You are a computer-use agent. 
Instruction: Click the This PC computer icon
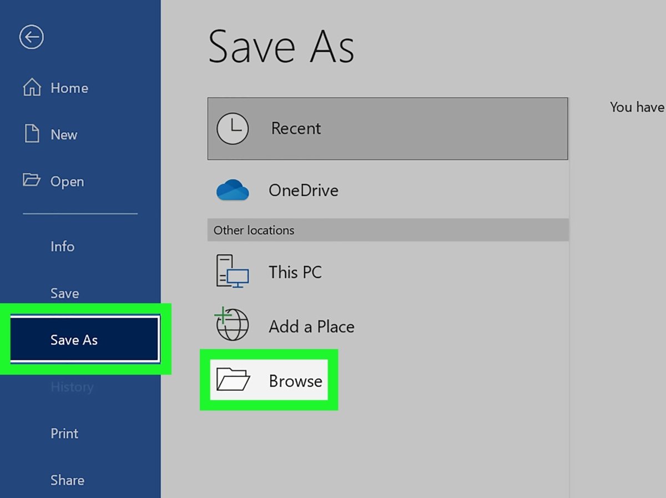(233, 271)
